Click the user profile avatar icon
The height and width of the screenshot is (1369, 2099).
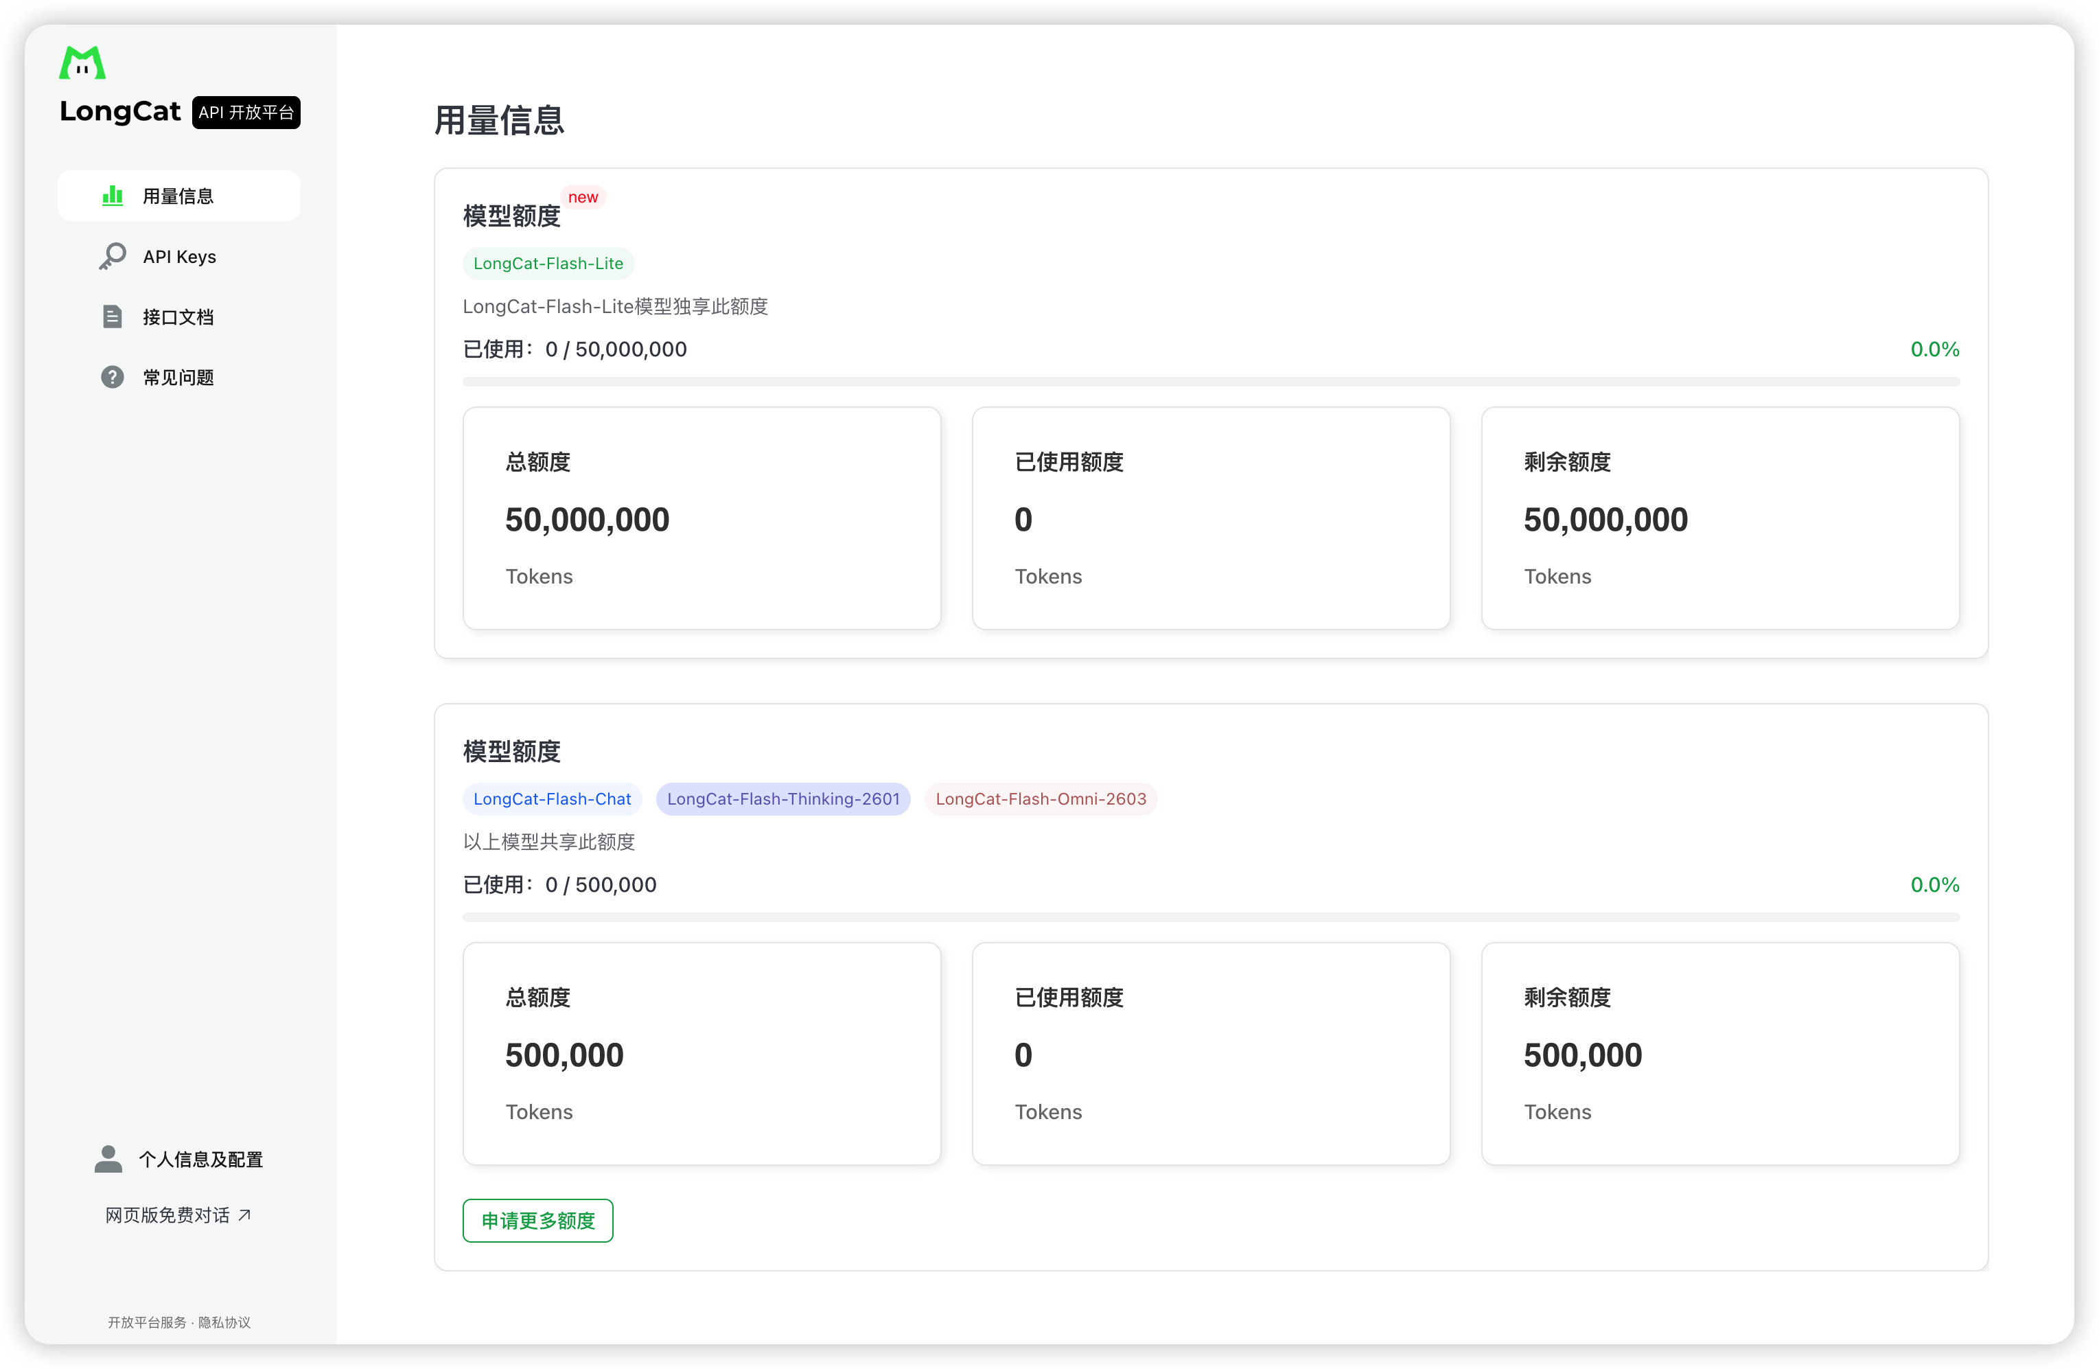(x=108, y=1159)
